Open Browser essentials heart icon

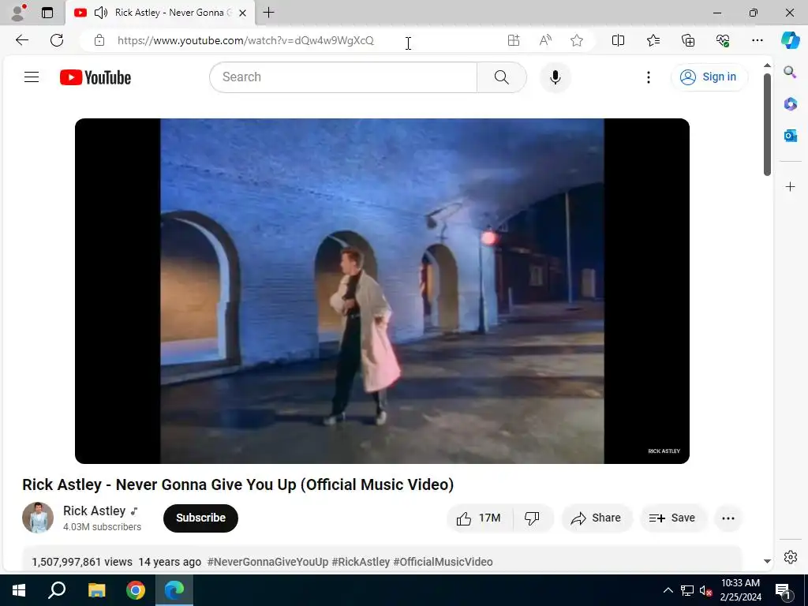click(723, 40)
